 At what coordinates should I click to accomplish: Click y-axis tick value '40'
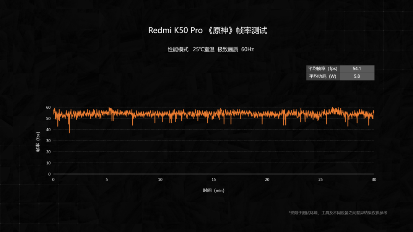[48, 129]
